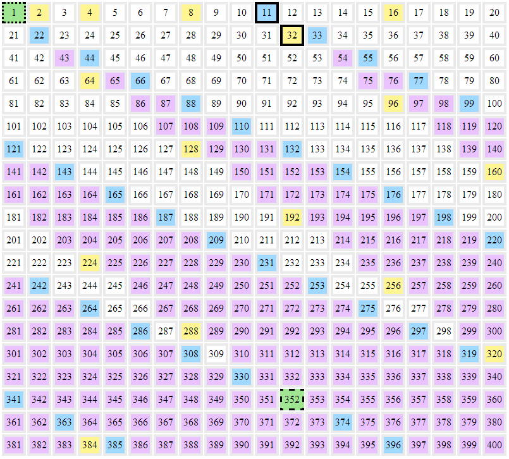509x459 pixels.
Task: Click the purple cell numbered 43
Action: coord(64,58)
